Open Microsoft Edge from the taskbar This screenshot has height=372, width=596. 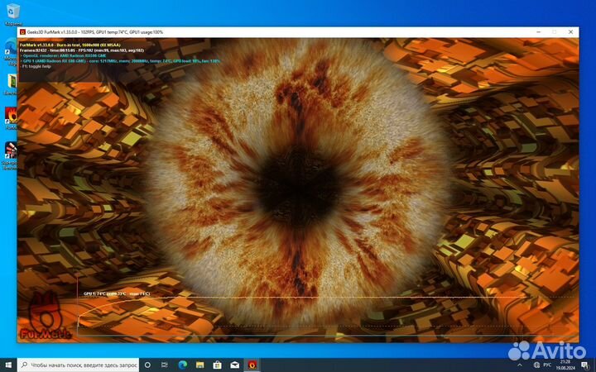click(x=182, y=365)
